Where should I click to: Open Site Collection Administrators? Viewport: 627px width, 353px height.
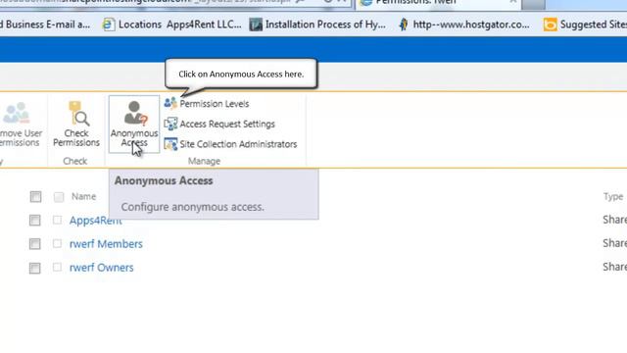pyautogui.click(x=230, y=144)
